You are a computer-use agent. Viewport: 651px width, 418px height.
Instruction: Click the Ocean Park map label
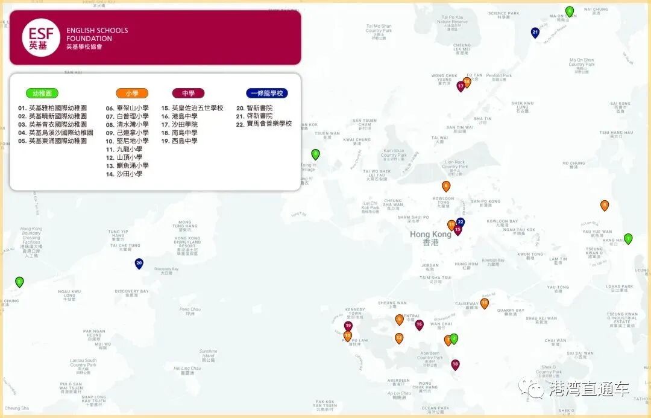coord(435,410)
